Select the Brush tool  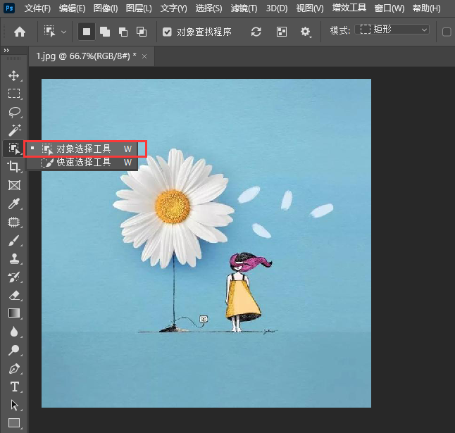coord(14,240)
